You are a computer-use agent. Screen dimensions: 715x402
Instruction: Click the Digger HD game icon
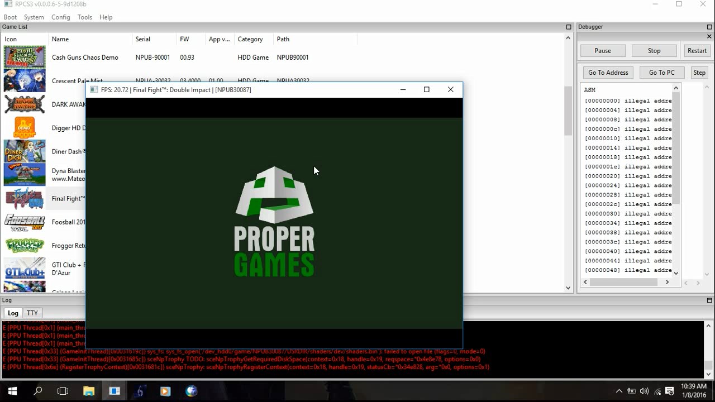click(25, 128)
